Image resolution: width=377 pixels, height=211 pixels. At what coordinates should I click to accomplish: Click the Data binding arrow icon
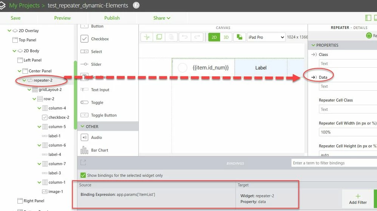tap(314, 77)
